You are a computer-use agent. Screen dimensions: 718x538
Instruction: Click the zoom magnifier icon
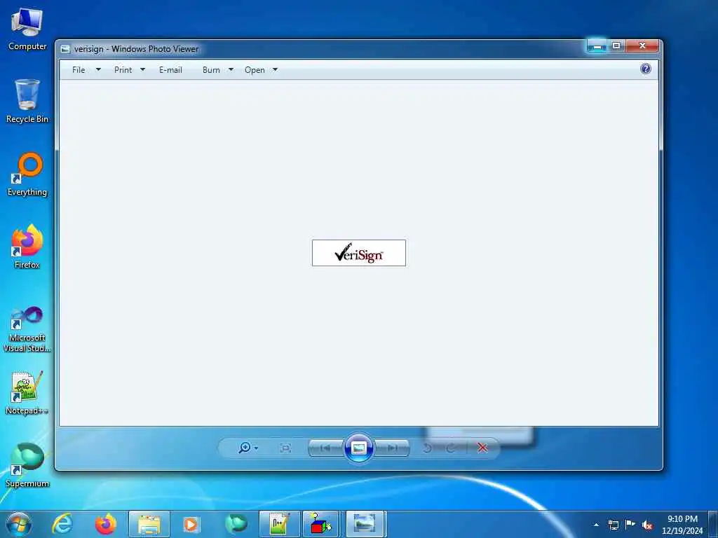coord(245,448)
